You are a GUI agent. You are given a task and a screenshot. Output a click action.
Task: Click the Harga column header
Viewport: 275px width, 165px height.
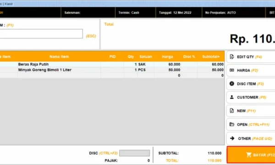[x=167, y=57]
